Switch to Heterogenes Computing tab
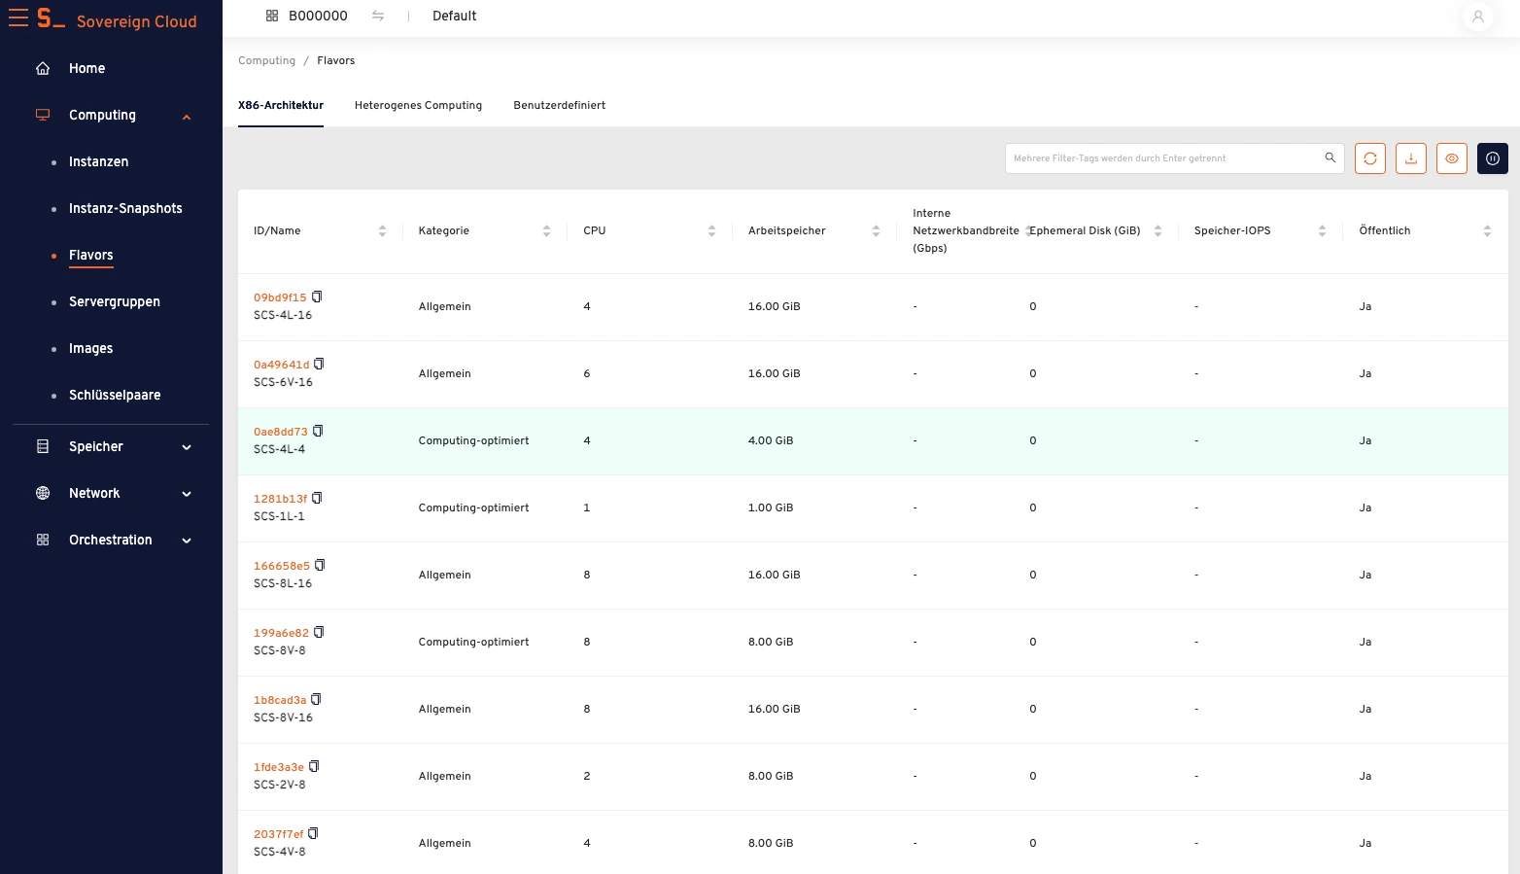The width and height of the screenshot is (1520, 874). point(418,105)
